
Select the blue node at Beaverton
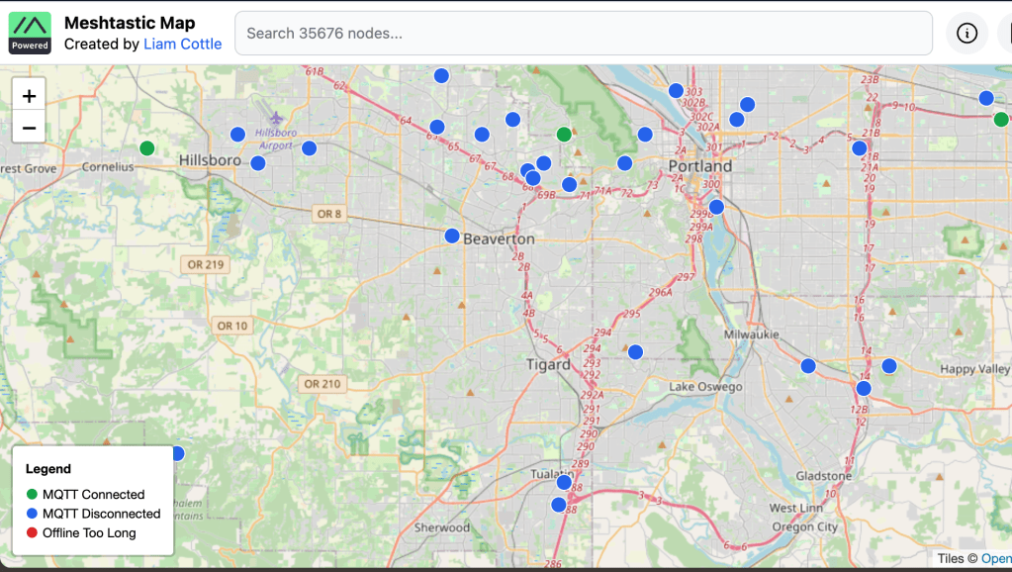(452, 236)
